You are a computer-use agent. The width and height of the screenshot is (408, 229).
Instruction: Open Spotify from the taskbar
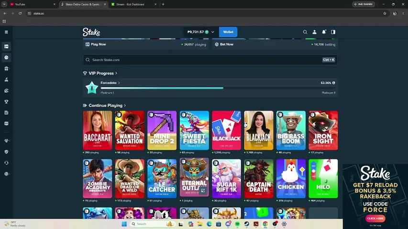pos(237,224)
